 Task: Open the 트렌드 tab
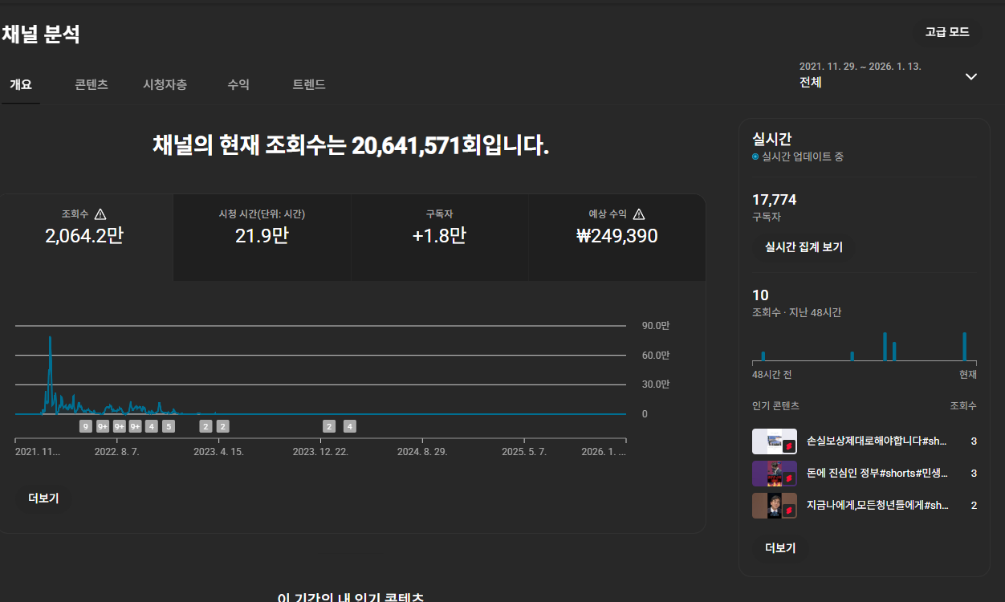[x=309, y=84]
